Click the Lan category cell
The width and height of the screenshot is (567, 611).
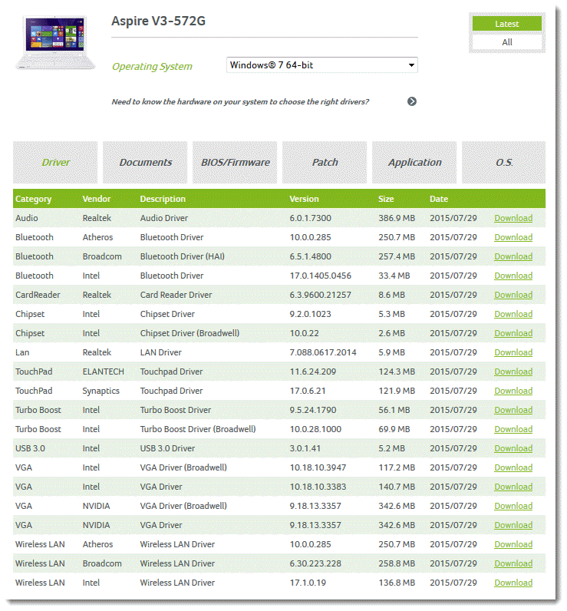pos(22,352)
